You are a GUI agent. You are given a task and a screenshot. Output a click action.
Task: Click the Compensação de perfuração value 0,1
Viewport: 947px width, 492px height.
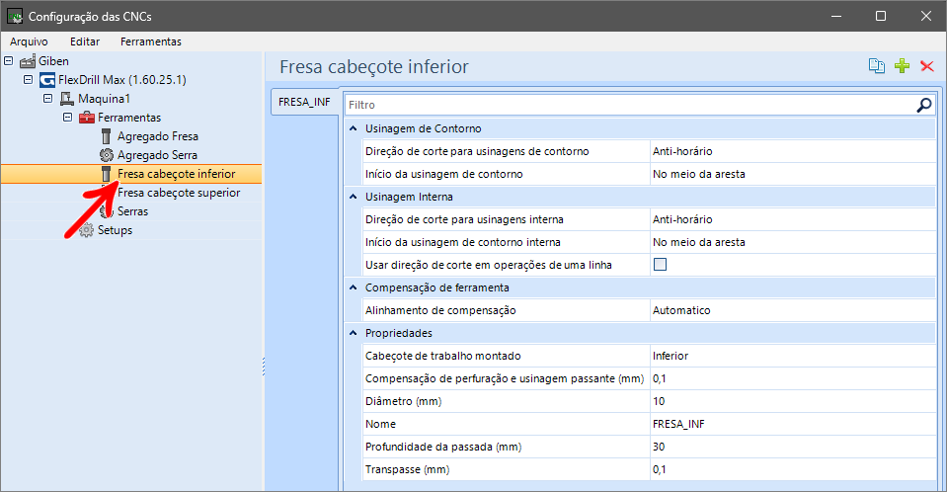(792, 378)
